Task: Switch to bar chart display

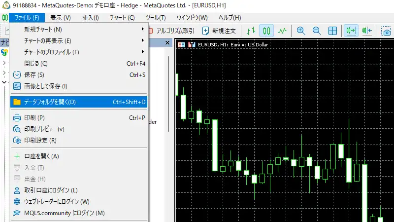Action: [x=251, y=31]
